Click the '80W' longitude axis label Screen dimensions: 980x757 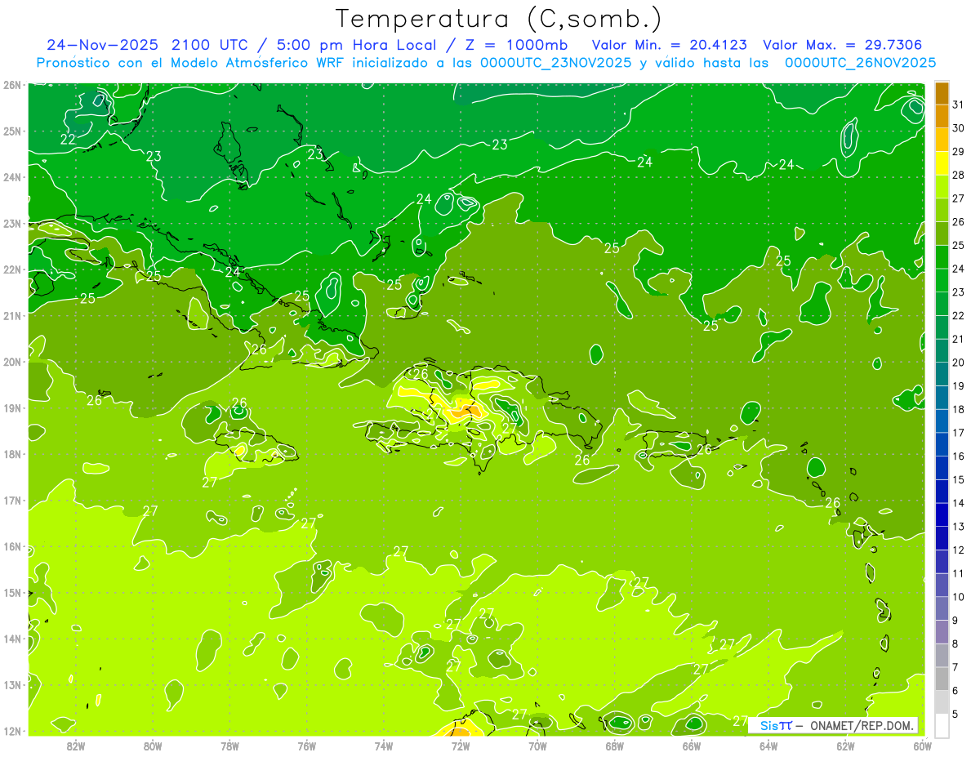pyautogui.click(x=153, y=746)
